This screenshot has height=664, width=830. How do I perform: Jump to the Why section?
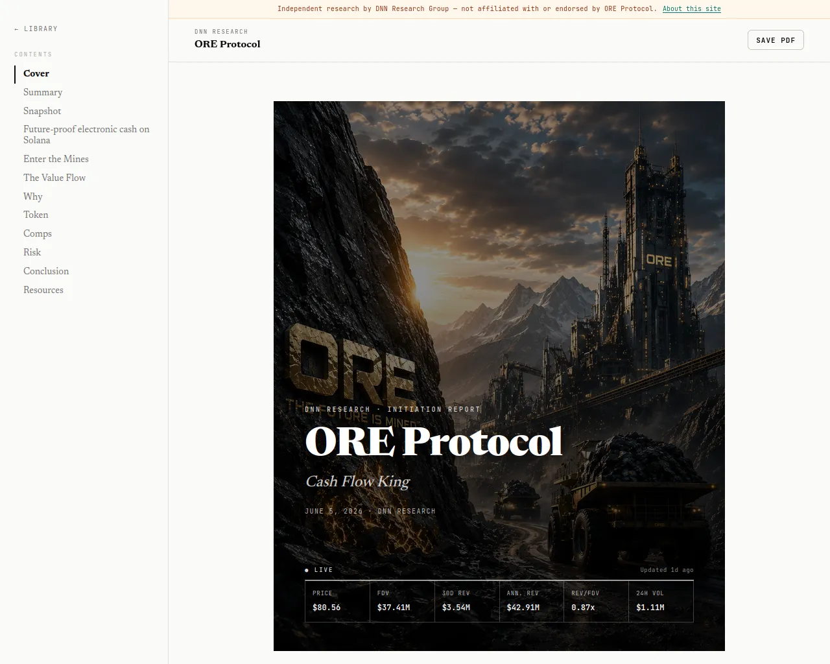click(x=33, y=196)
